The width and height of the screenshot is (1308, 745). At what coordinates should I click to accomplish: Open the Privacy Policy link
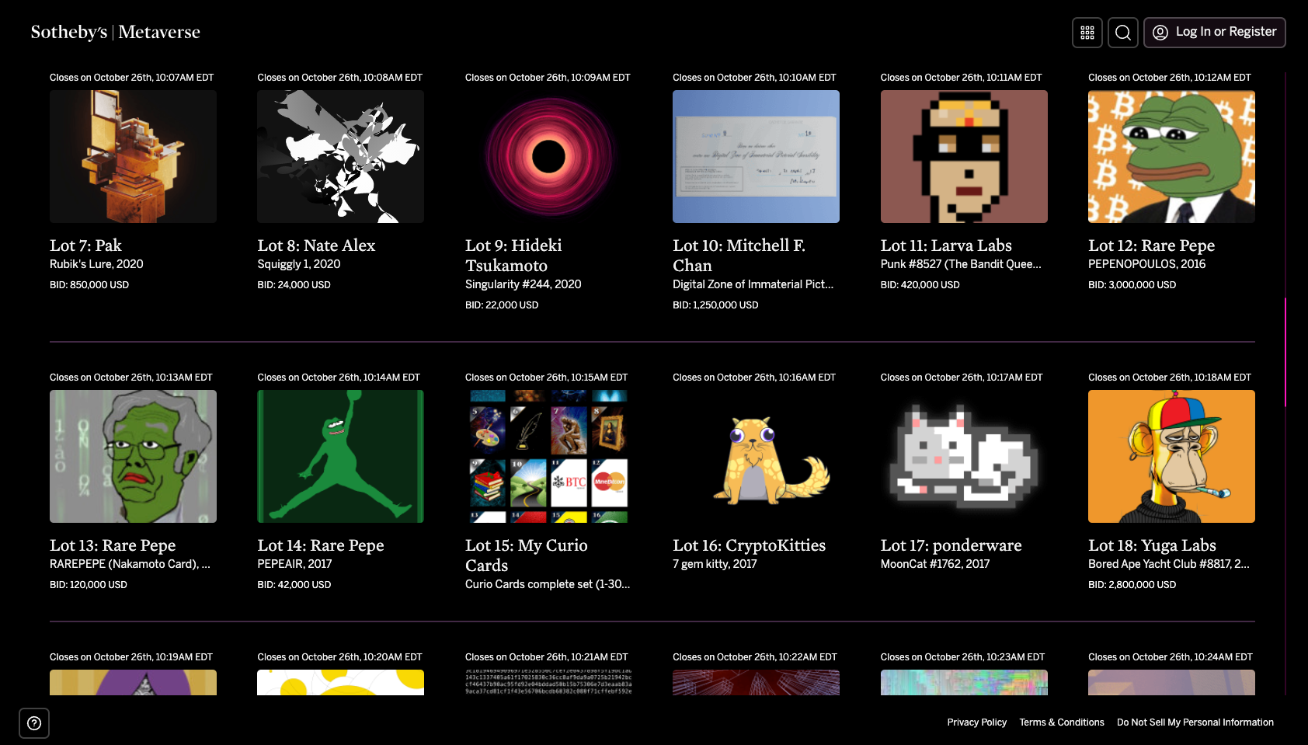[977, 722]
